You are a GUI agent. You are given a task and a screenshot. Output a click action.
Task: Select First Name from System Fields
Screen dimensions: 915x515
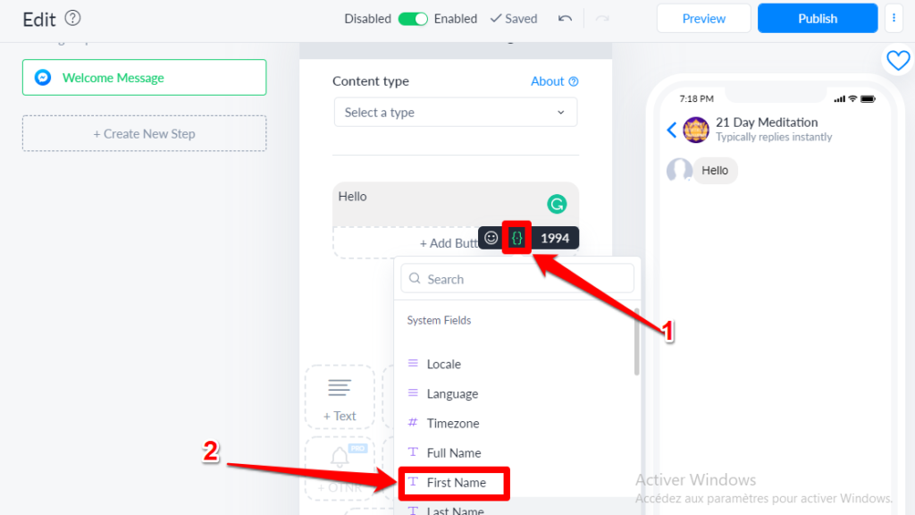tap(456, 483)
